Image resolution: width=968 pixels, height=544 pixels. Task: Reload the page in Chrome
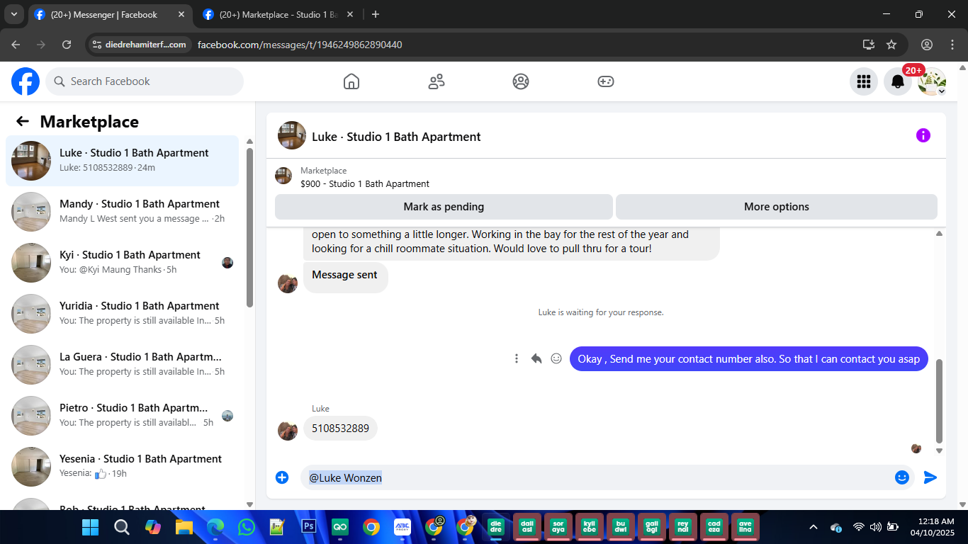pos(67,45)
